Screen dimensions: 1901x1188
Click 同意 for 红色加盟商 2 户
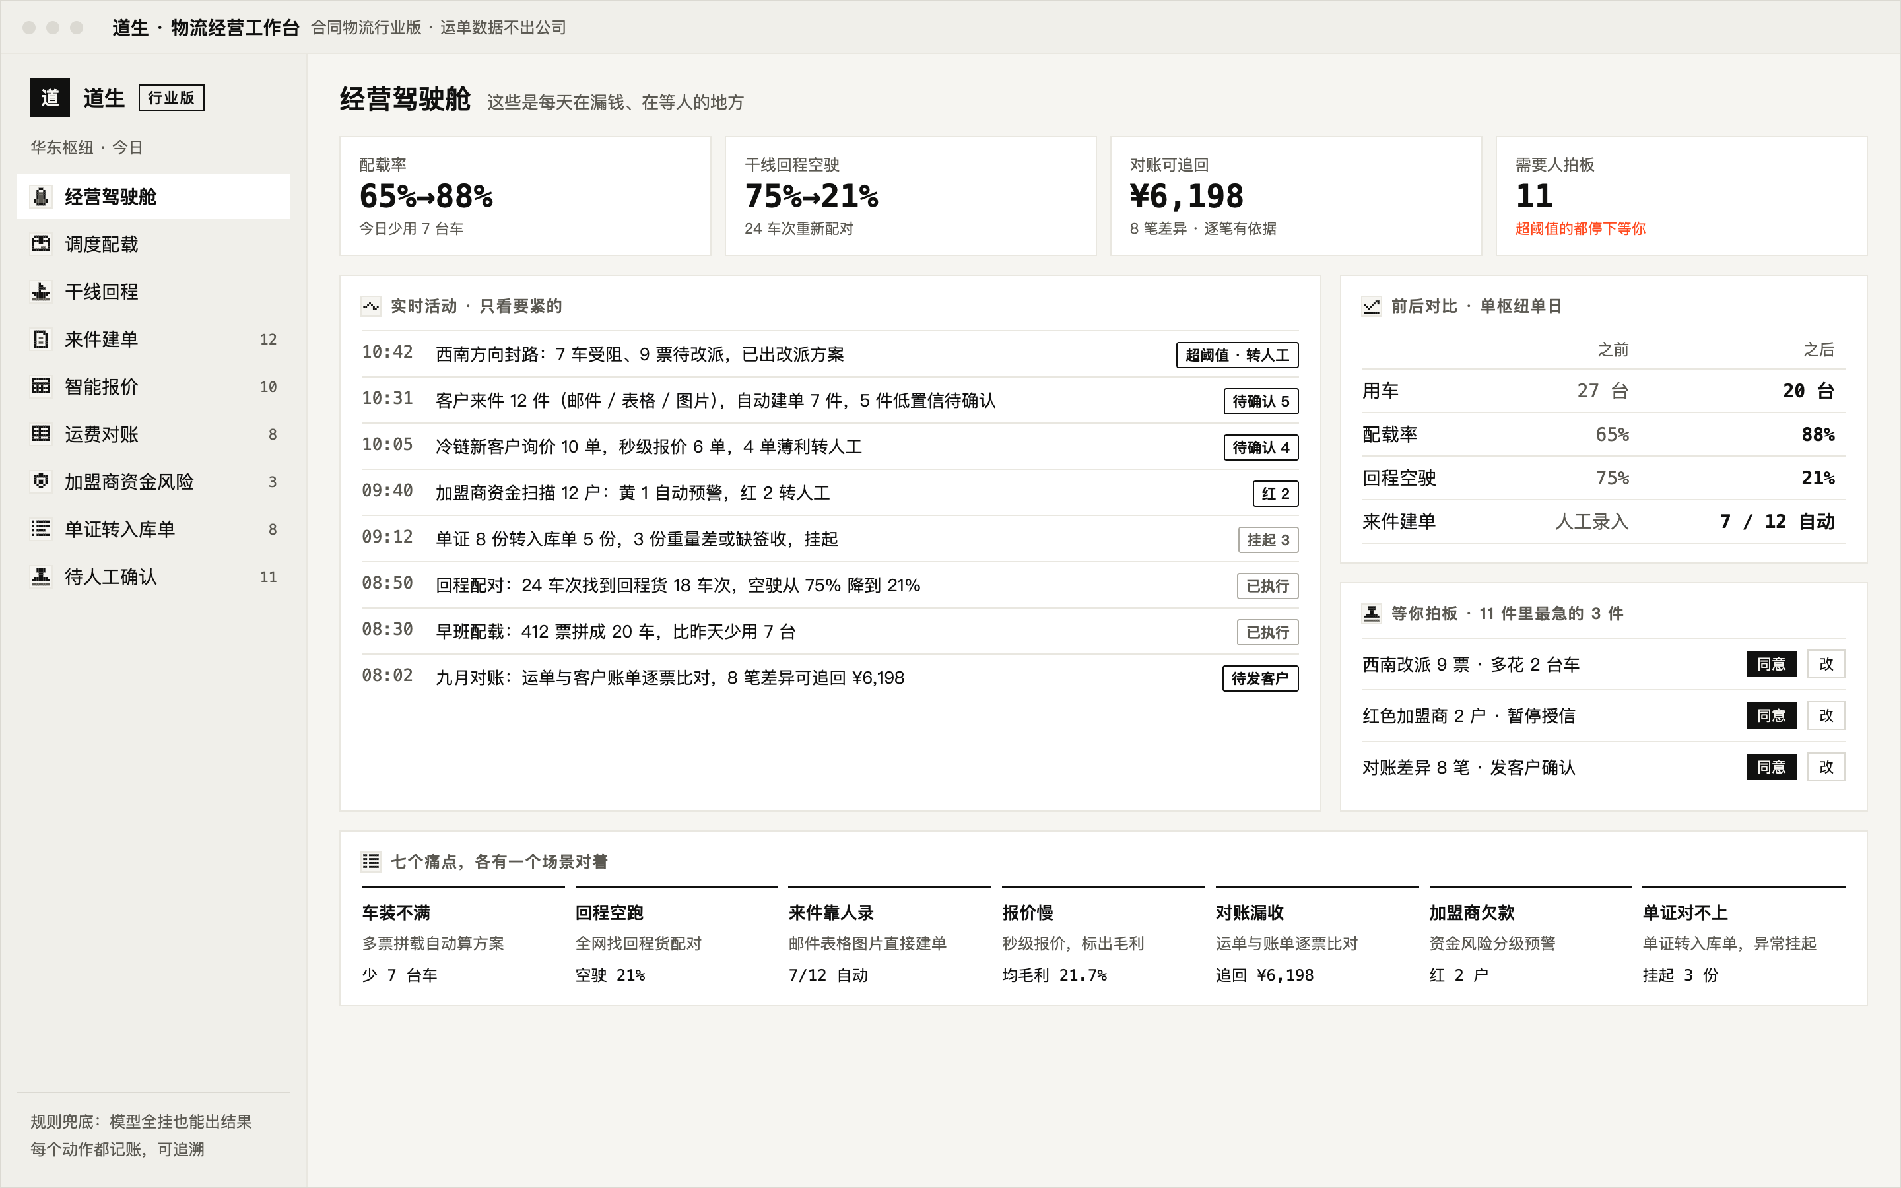click(x=1772, y=716)
